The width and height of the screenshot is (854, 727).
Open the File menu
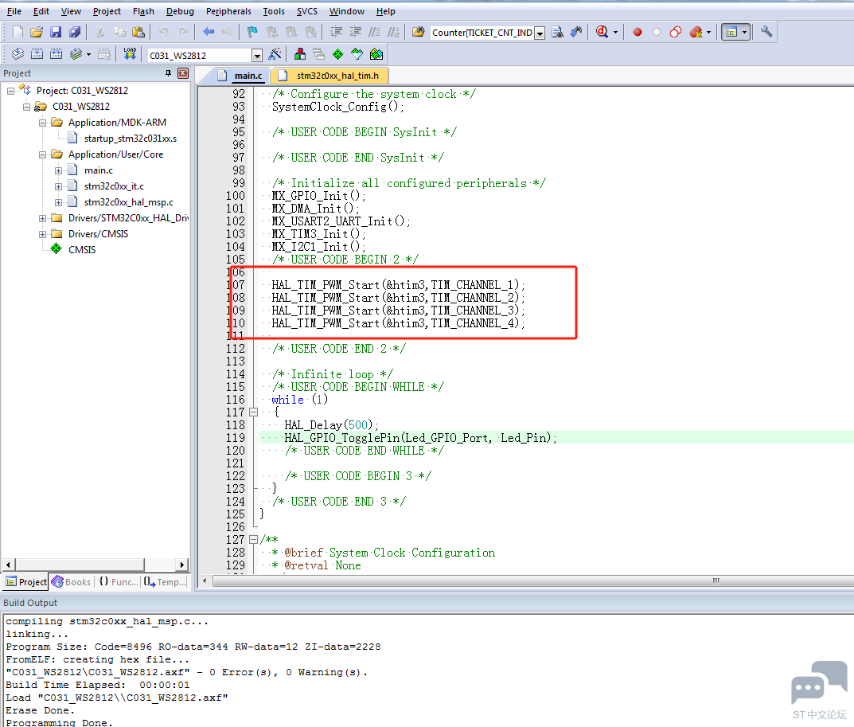pos(14,11)
